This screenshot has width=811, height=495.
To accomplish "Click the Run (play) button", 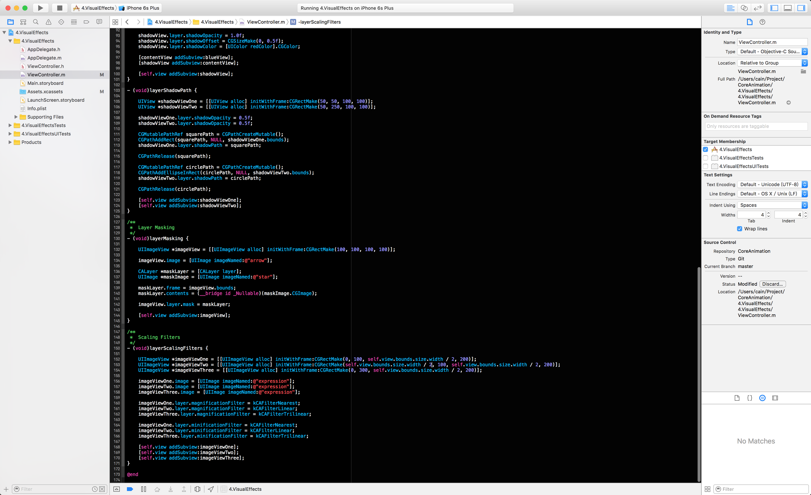I will (x=40, y=8).
